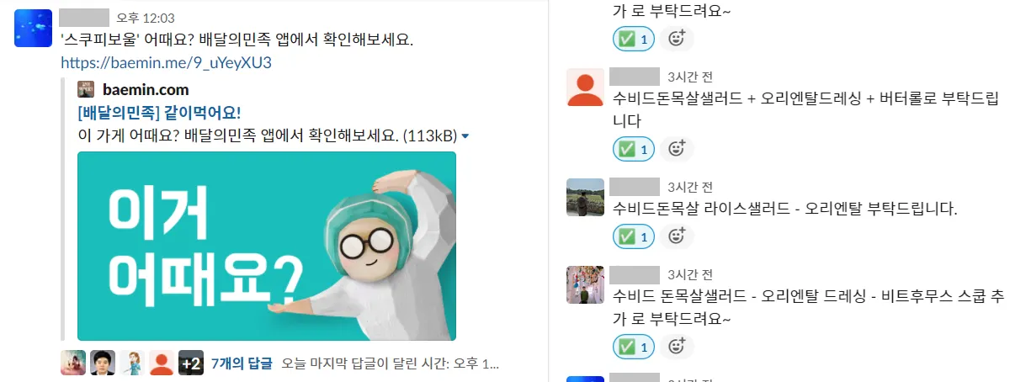1026x382 pixels.
Task: Toggle checkmark on the bottom 비트후무스 reply
Action: coord(633,346)
